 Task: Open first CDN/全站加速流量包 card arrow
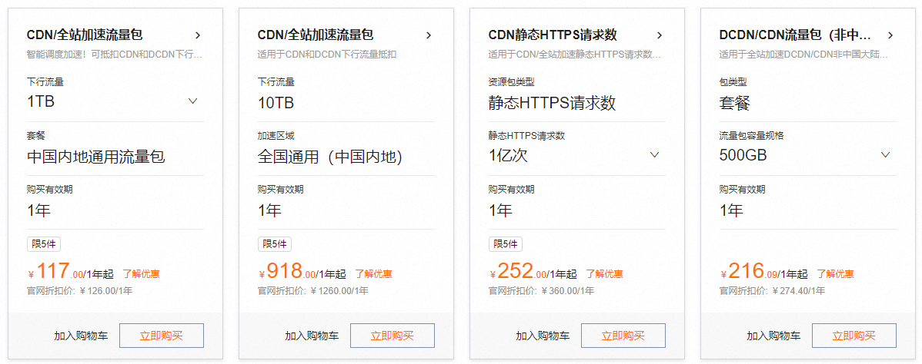click(x=198, y=35)
